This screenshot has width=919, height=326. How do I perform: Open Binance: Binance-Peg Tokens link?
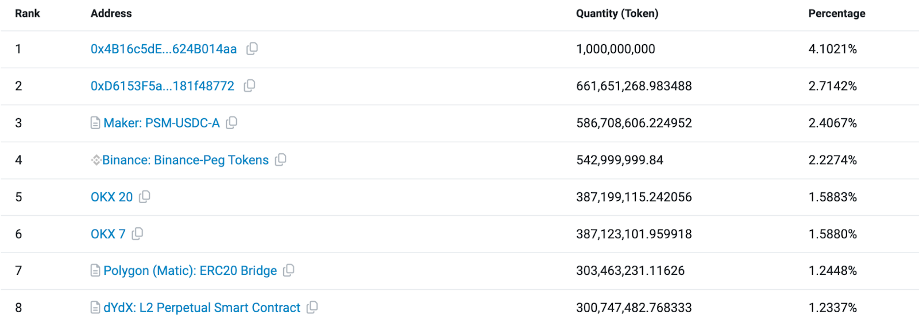(x=186, y=160)
